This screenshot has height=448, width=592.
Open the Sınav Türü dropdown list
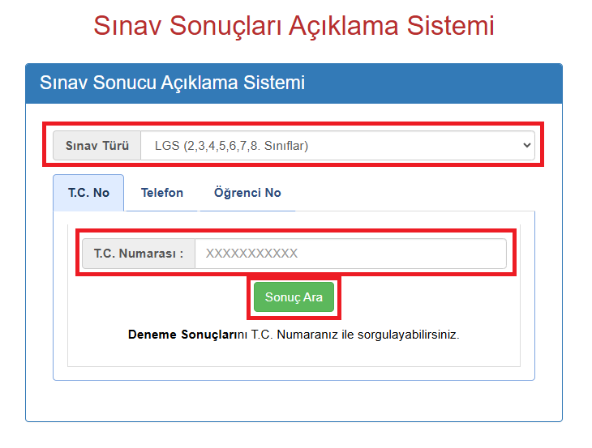(x=337, y=146)
